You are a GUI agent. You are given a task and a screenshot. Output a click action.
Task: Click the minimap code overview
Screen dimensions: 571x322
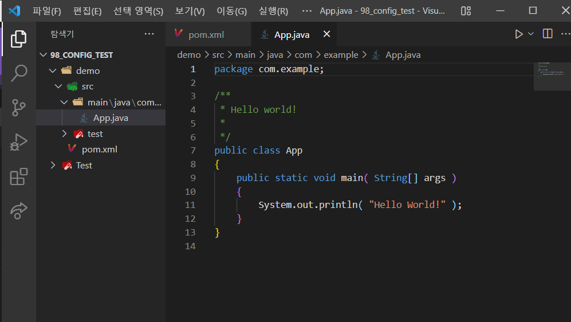point(552,76)
